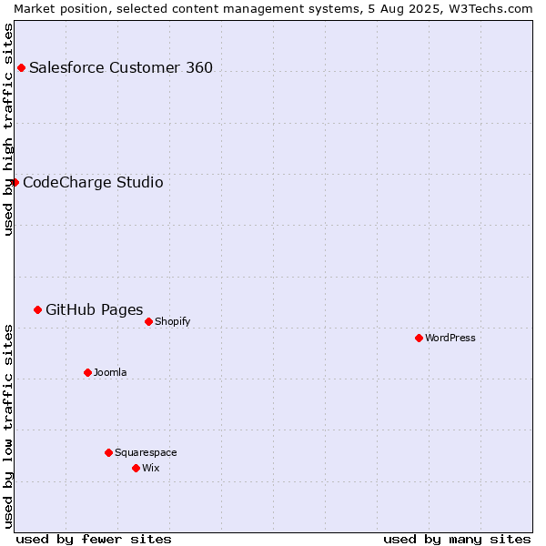Image resolution: width=546 pixels, height=546 pixels.
Task: Click the 'Wix' label text
Action: point(151,468)
